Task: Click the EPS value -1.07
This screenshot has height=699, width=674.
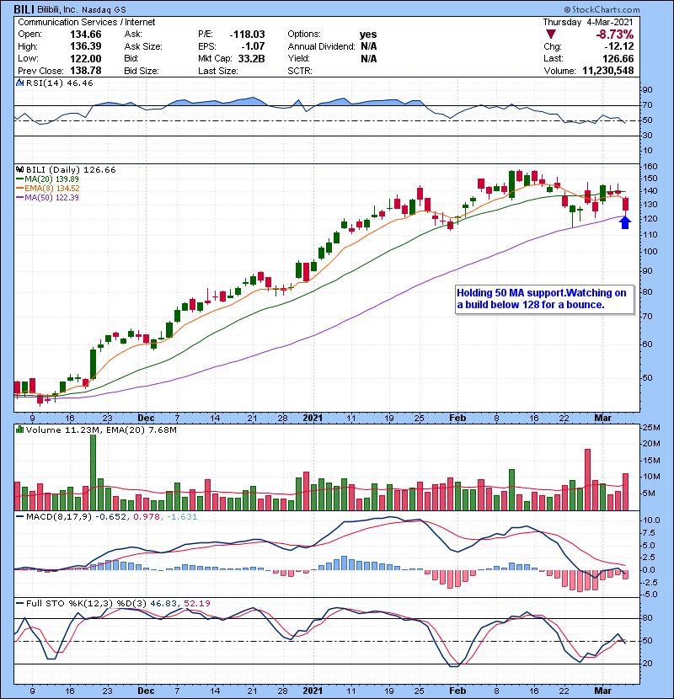Action: coord(253,46)
